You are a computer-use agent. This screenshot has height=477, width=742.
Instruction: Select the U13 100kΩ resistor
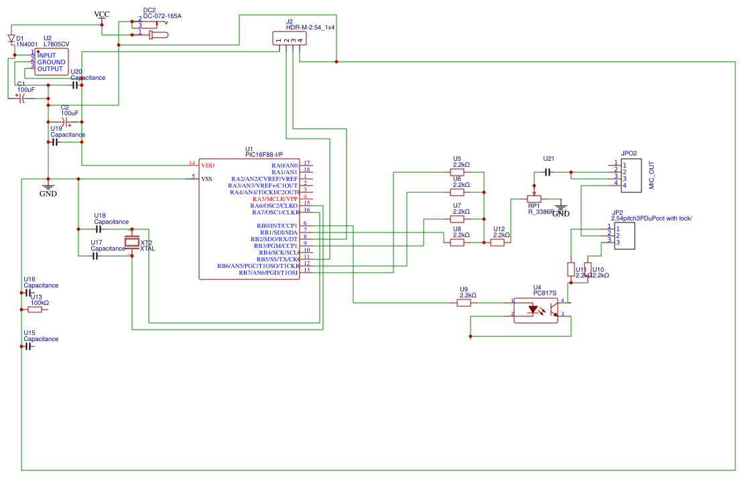(x=34, y=310)
